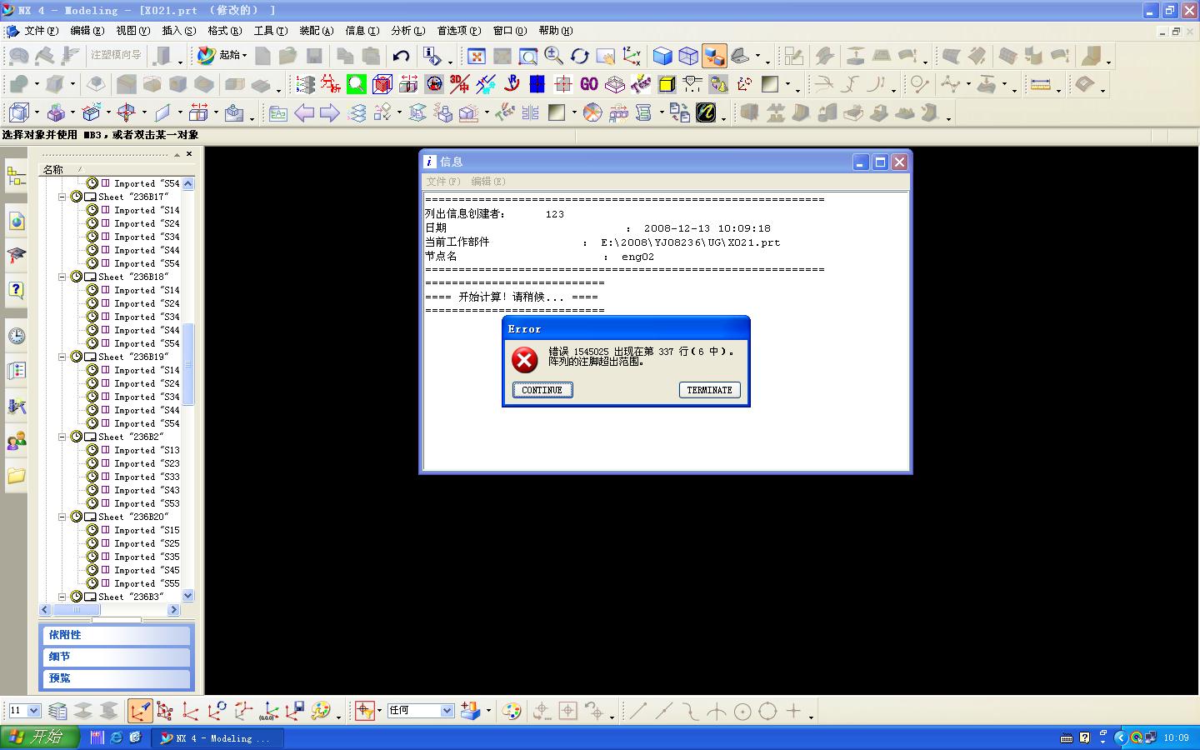Click the WCS dynamics icon in bottom toolbar

point(164,711)
